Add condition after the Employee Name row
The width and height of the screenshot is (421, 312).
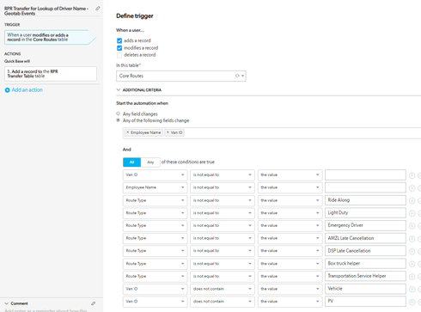[x=412, y=188]
